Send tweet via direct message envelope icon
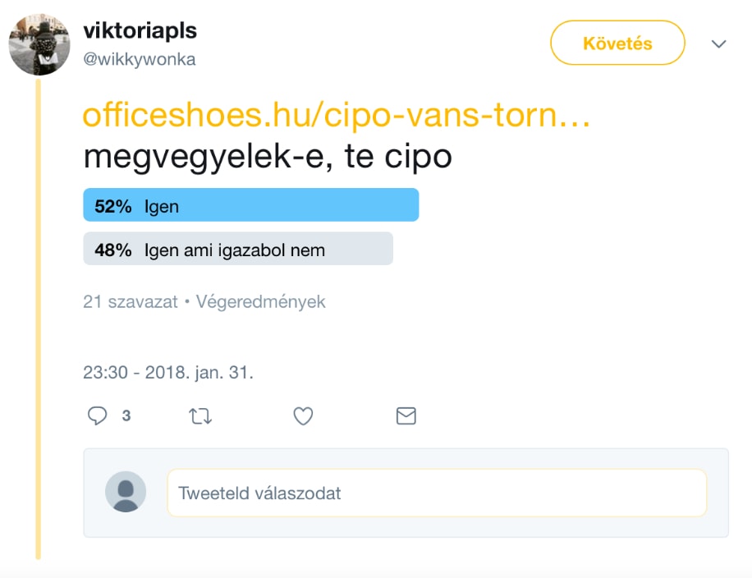This screenshot has width=752, height=578. click(406, 416)
